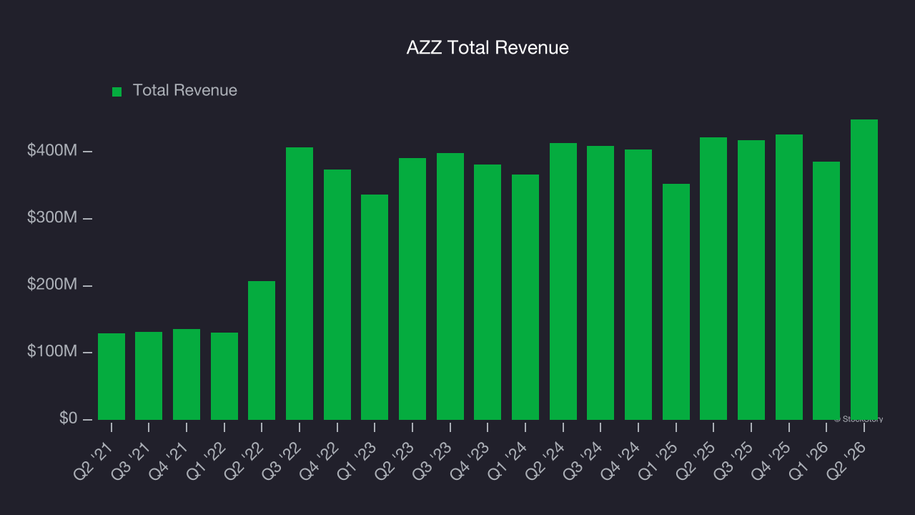Select the Q4 '23 revenue bar

click(488, 292)
